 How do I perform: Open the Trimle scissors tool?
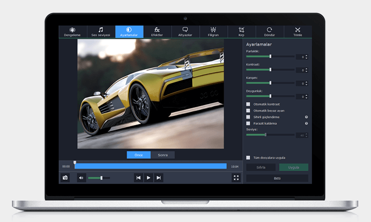point(298,32)
